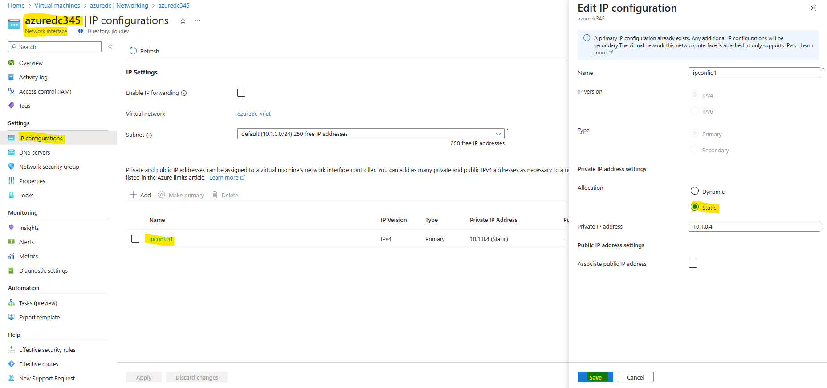The image size is (827, 388).
Task: Click the Alerts icon in Monitoring
Action: (12, 242)
